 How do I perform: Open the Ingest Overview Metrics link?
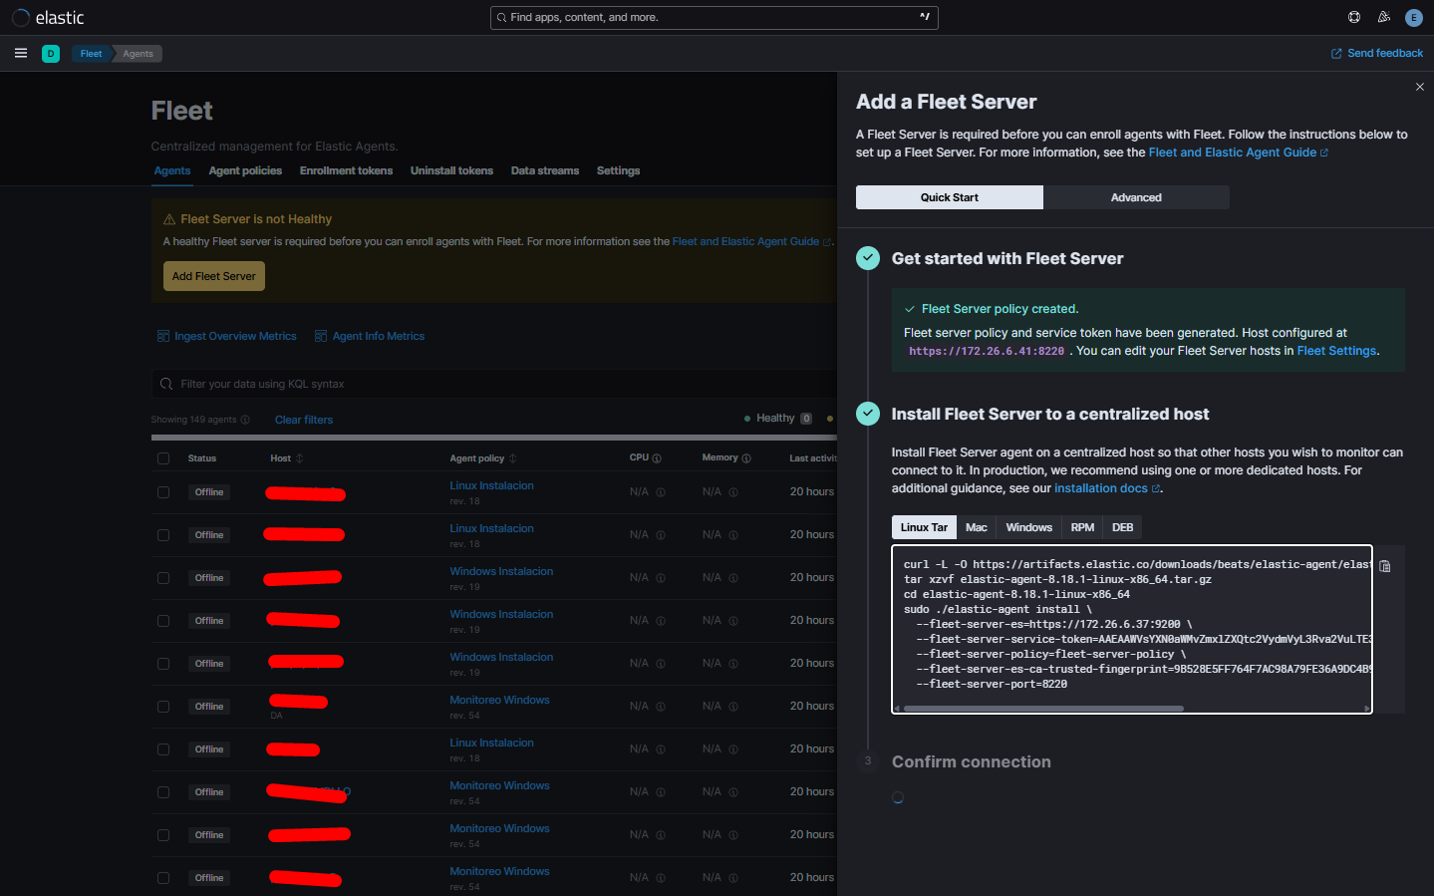click(227, 337)
